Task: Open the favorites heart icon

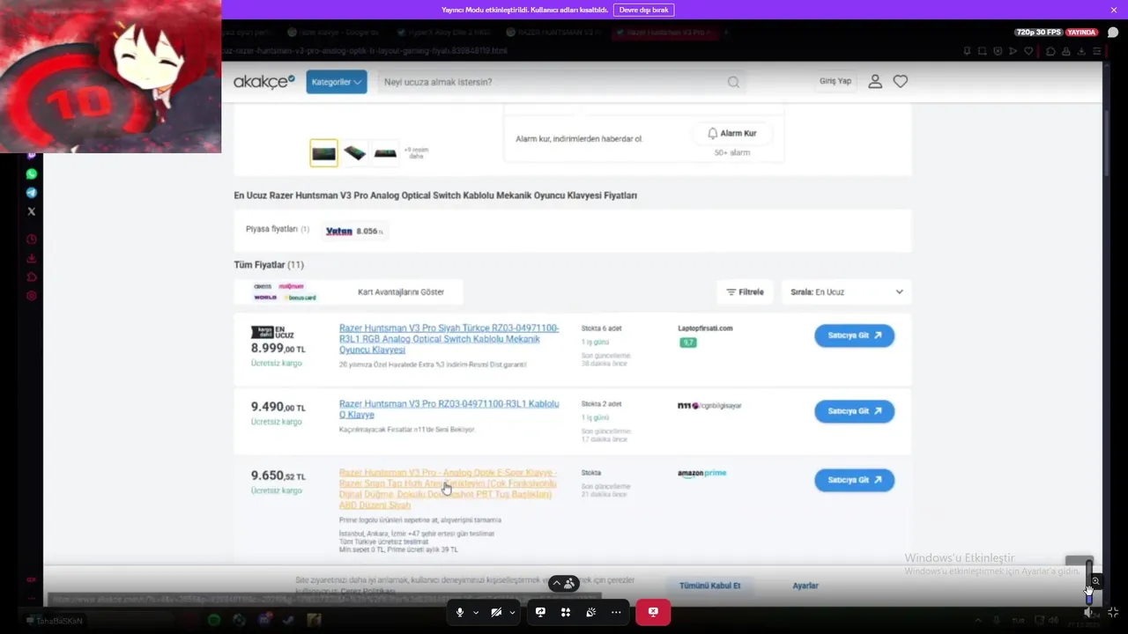Action: pos(901,81)
